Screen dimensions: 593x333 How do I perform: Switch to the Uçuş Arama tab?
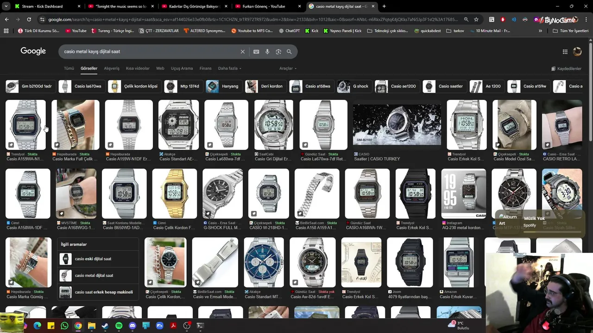[182, 68]
